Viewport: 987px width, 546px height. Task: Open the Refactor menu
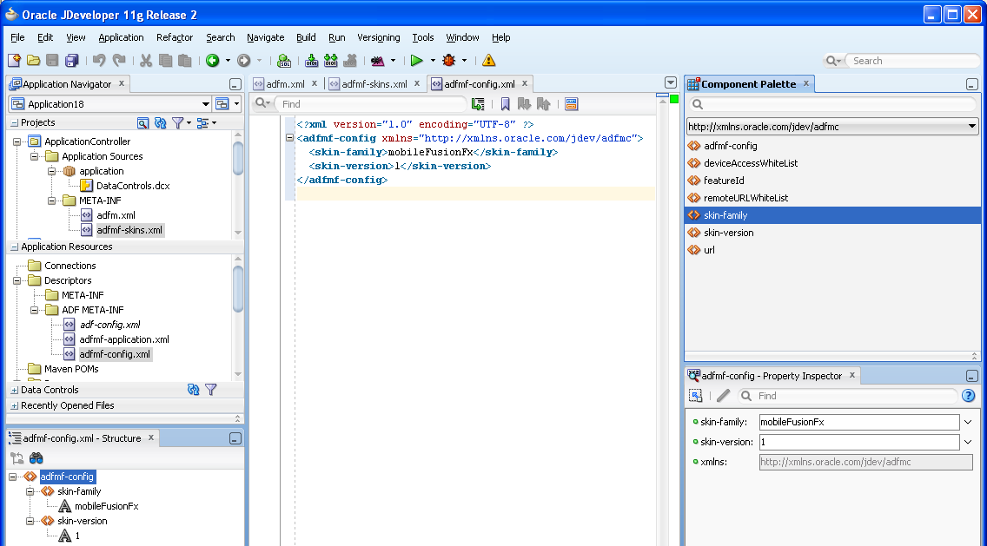click(x=175, y=37)
